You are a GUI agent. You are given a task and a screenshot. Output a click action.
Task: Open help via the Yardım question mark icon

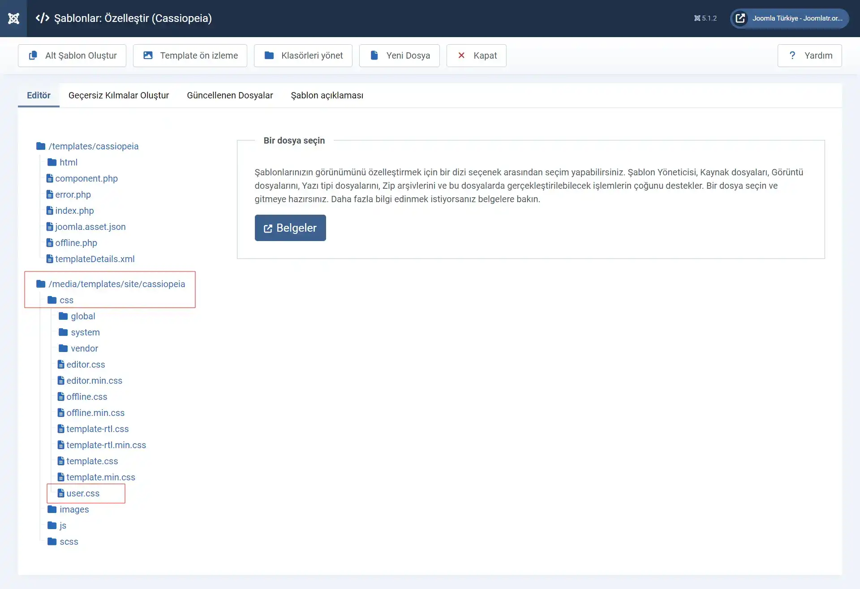(x=793, y=55)
